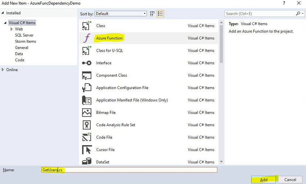Close the Add New Item dialog
This screenshot has width=306, height=184.
(x=299, y=3)
